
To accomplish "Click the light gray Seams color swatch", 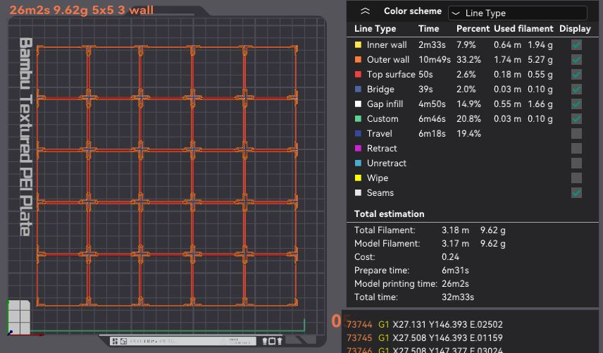I will click(358, 193).
